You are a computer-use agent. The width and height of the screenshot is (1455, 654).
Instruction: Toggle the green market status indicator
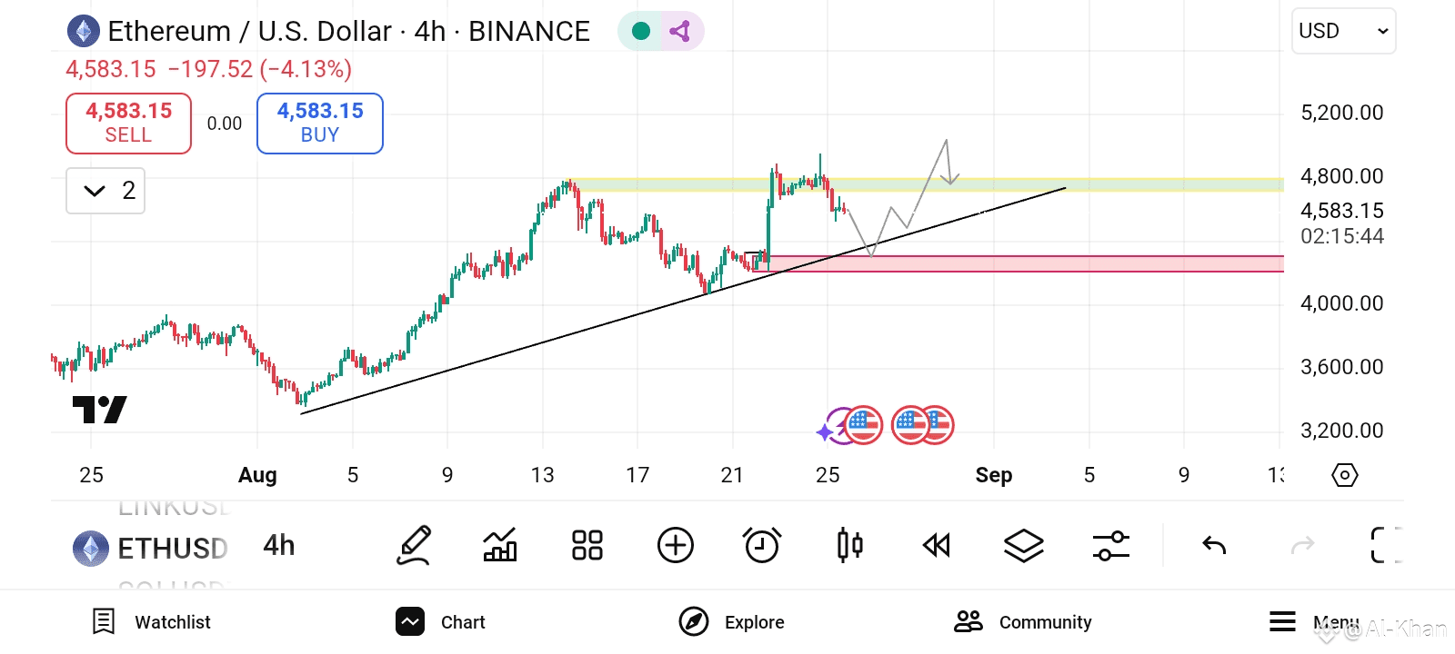(641, 32)
